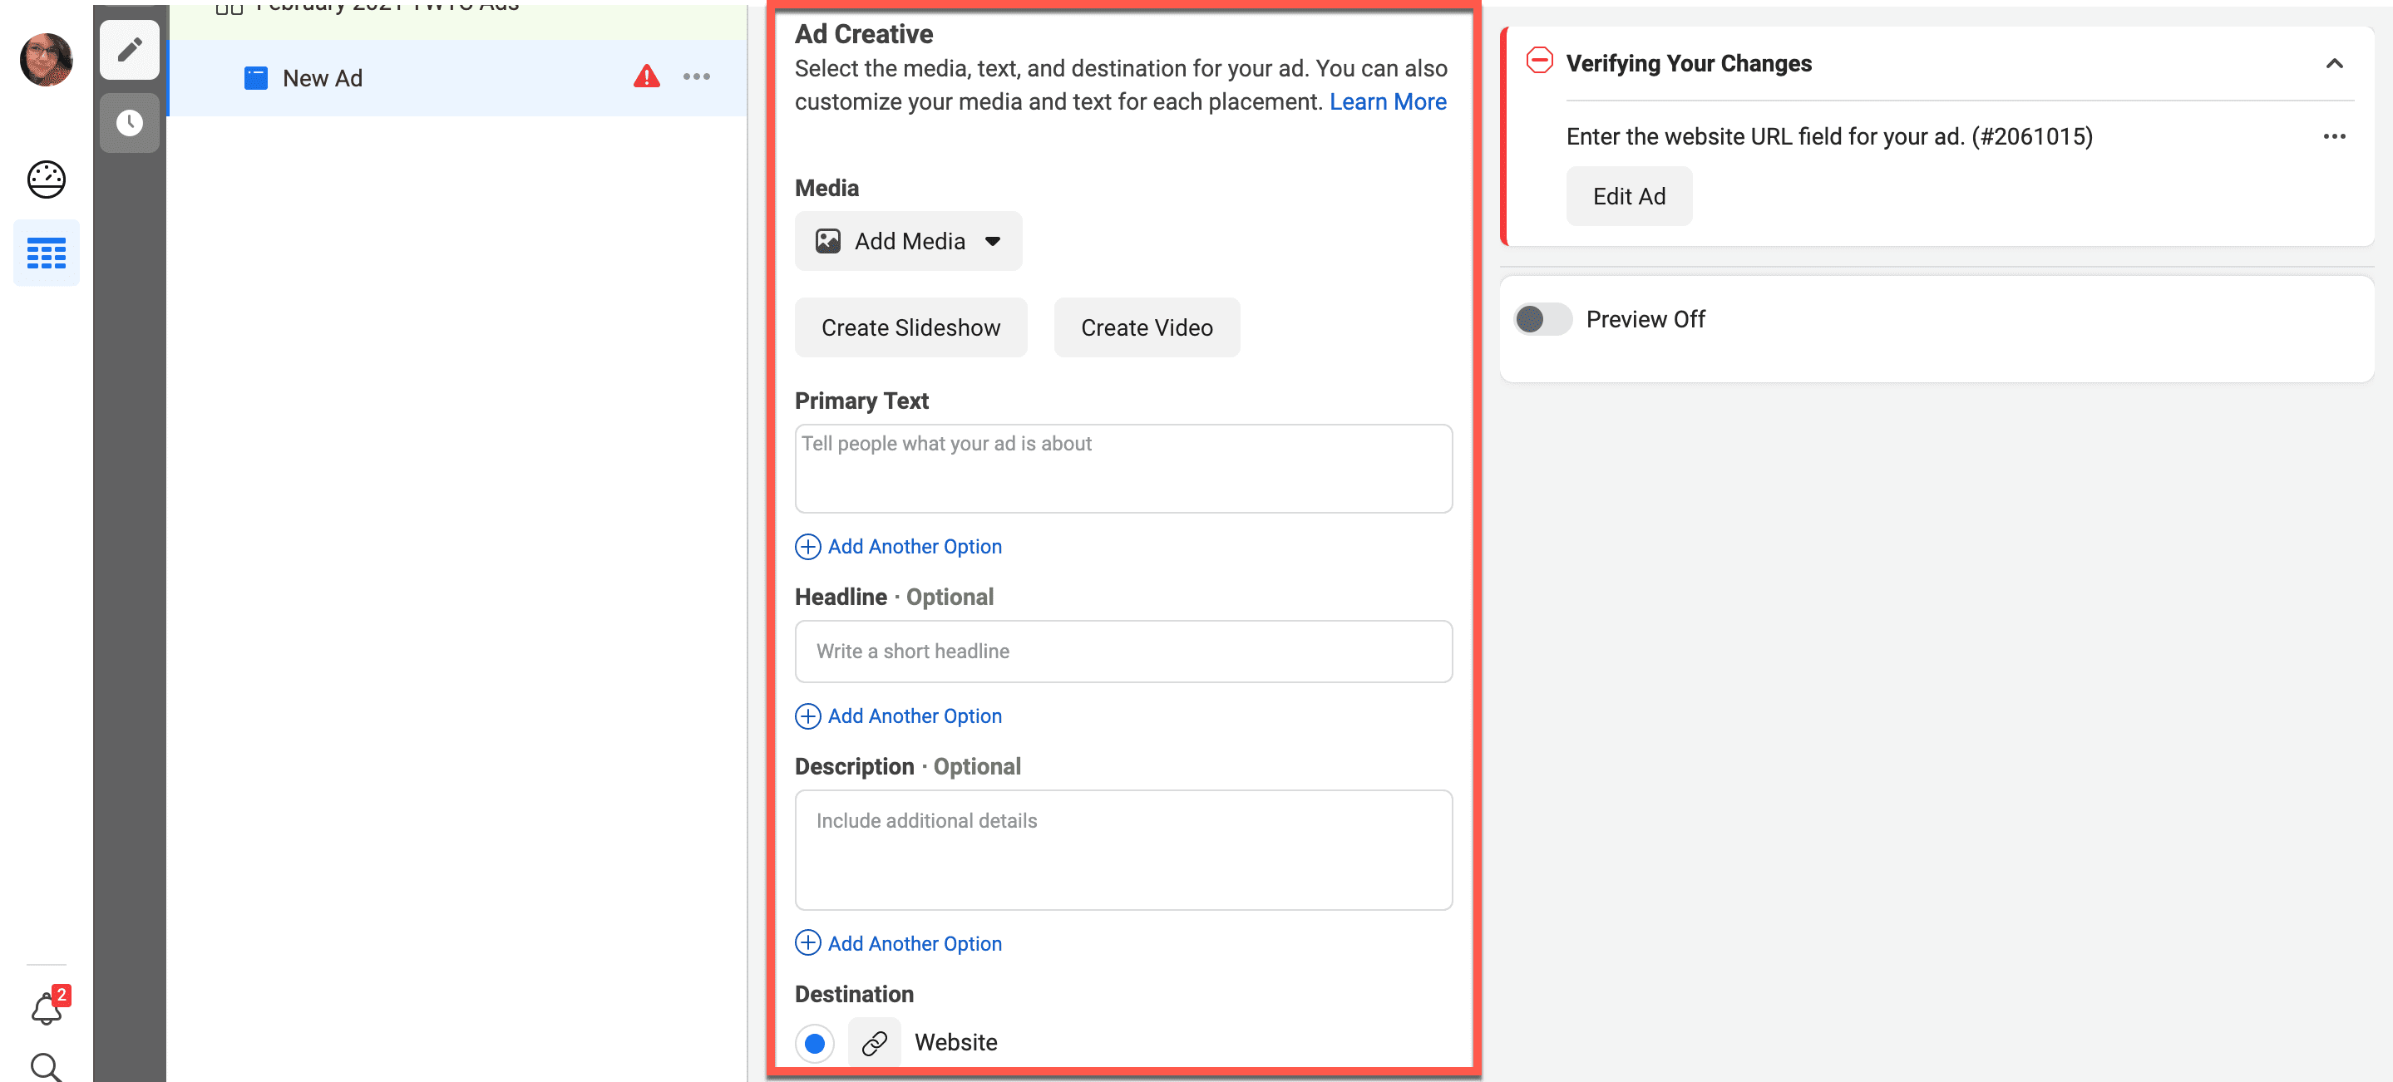
Task: Open the three-dot menu for New Ad
Action: (696, 77)
